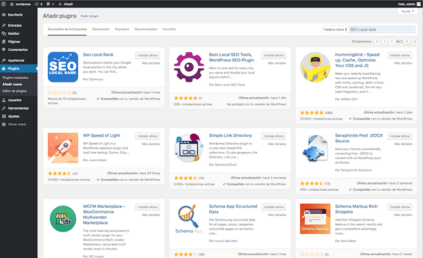
Task: Click the Schema Markup Rich Snippets image
Action: pyautogui.click(x=315, y=218)
